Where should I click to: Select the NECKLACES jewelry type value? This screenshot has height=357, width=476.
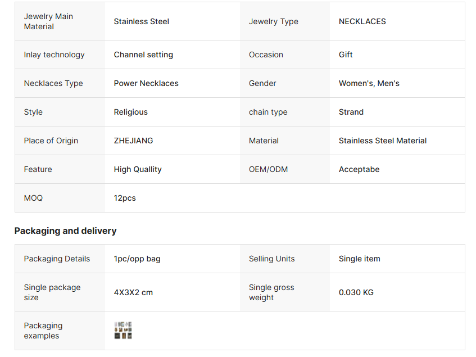[362, 21]
